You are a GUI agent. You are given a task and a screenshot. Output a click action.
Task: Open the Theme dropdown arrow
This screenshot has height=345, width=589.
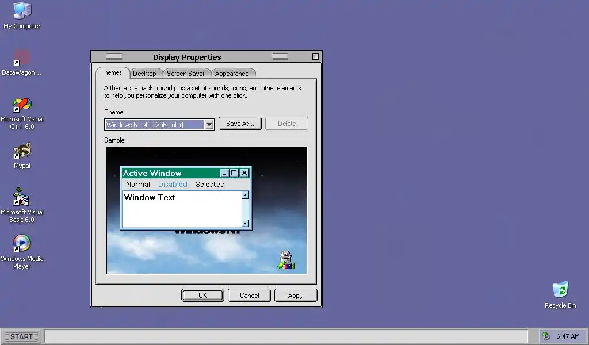click(x=209, y=125)
